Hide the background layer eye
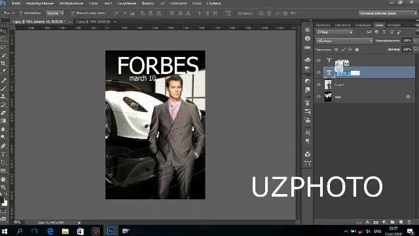 pos(319,96)
